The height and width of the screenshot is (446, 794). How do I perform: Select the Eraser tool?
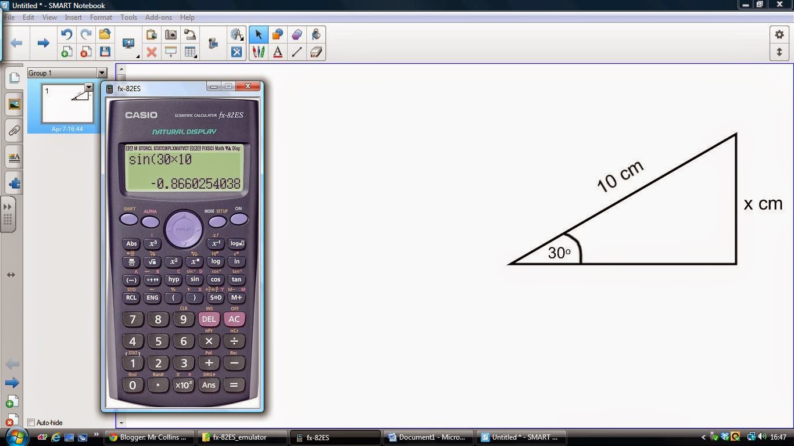coord(316,52)
